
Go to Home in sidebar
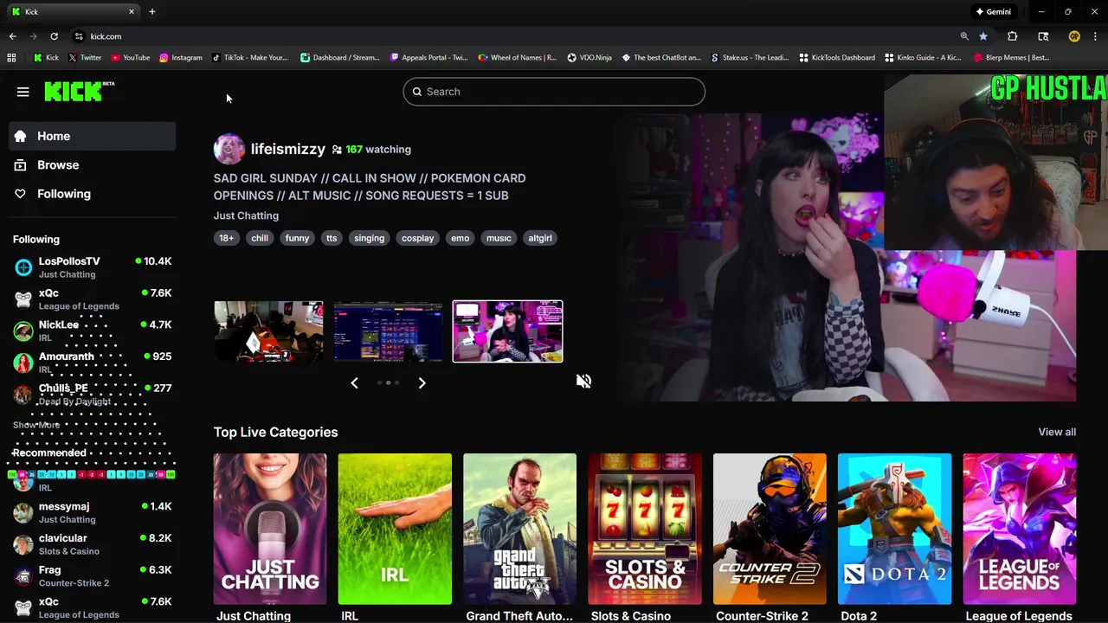93,136
